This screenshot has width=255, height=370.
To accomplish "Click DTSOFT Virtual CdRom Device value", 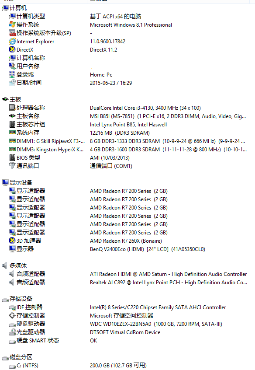I will (125, 332).
